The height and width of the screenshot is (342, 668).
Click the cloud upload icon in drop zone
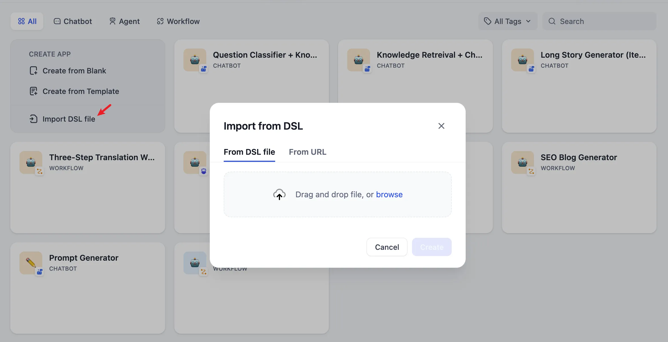(x=279, y=194)
